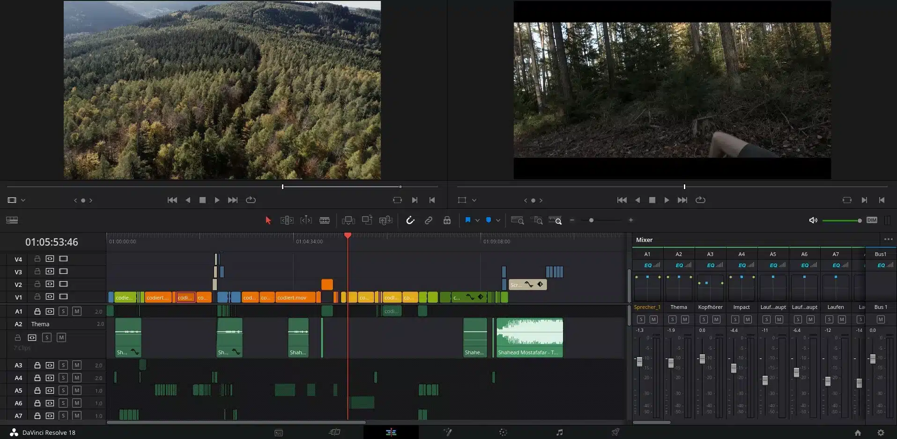
Task: Select the Shahead Mostafafar audio clip
Action: 529,337
